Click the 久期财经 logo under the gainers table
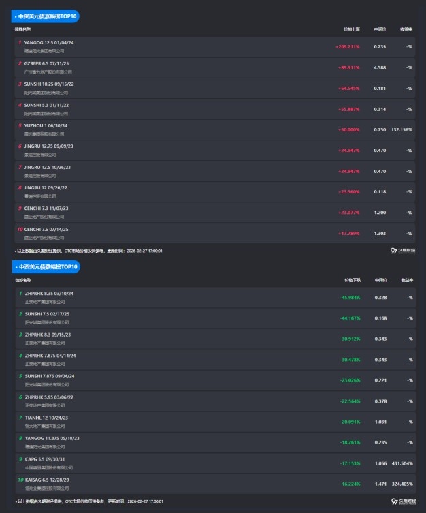 pyautogui.click(x=402, y=251)
